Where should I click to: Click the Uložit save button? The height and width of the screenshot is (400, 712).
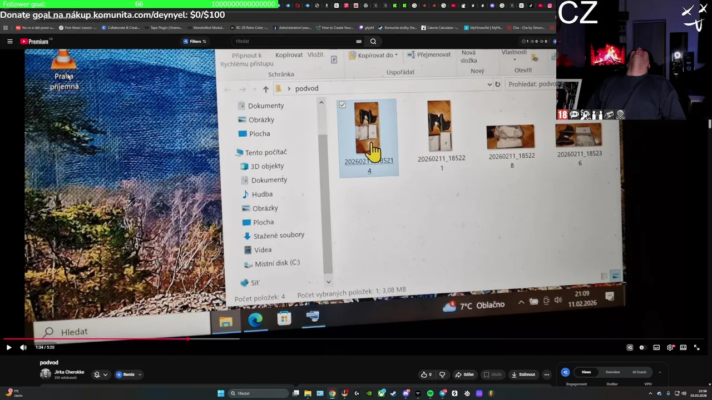pyautogui.click(x=492, y=374)
